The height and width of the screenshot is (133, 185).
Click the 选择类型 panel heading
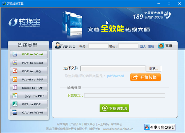click(27, 45)
